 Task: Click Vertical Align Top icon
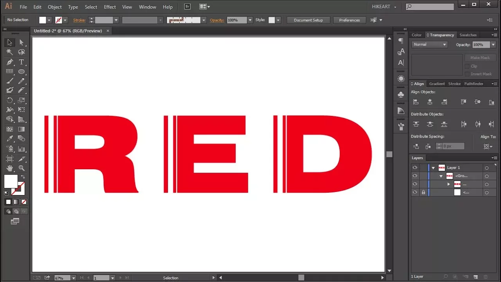click(463, 102)
